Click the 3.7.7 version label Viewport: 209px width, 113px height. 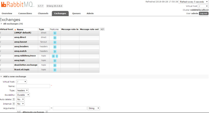coord(40,6)
